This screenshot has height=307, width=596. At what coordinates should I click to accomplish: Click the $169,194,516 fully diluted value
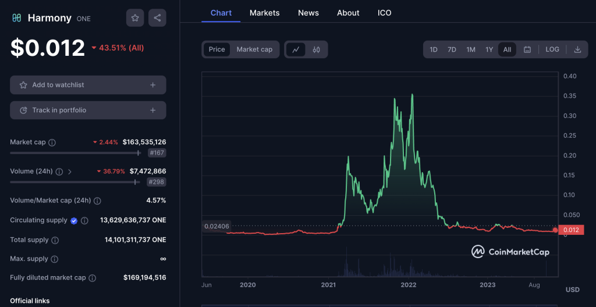(144, 277)
